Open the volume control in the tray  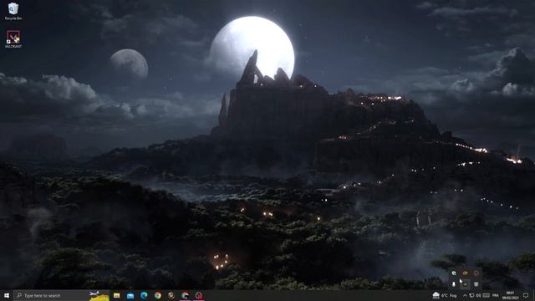point(479,295)
